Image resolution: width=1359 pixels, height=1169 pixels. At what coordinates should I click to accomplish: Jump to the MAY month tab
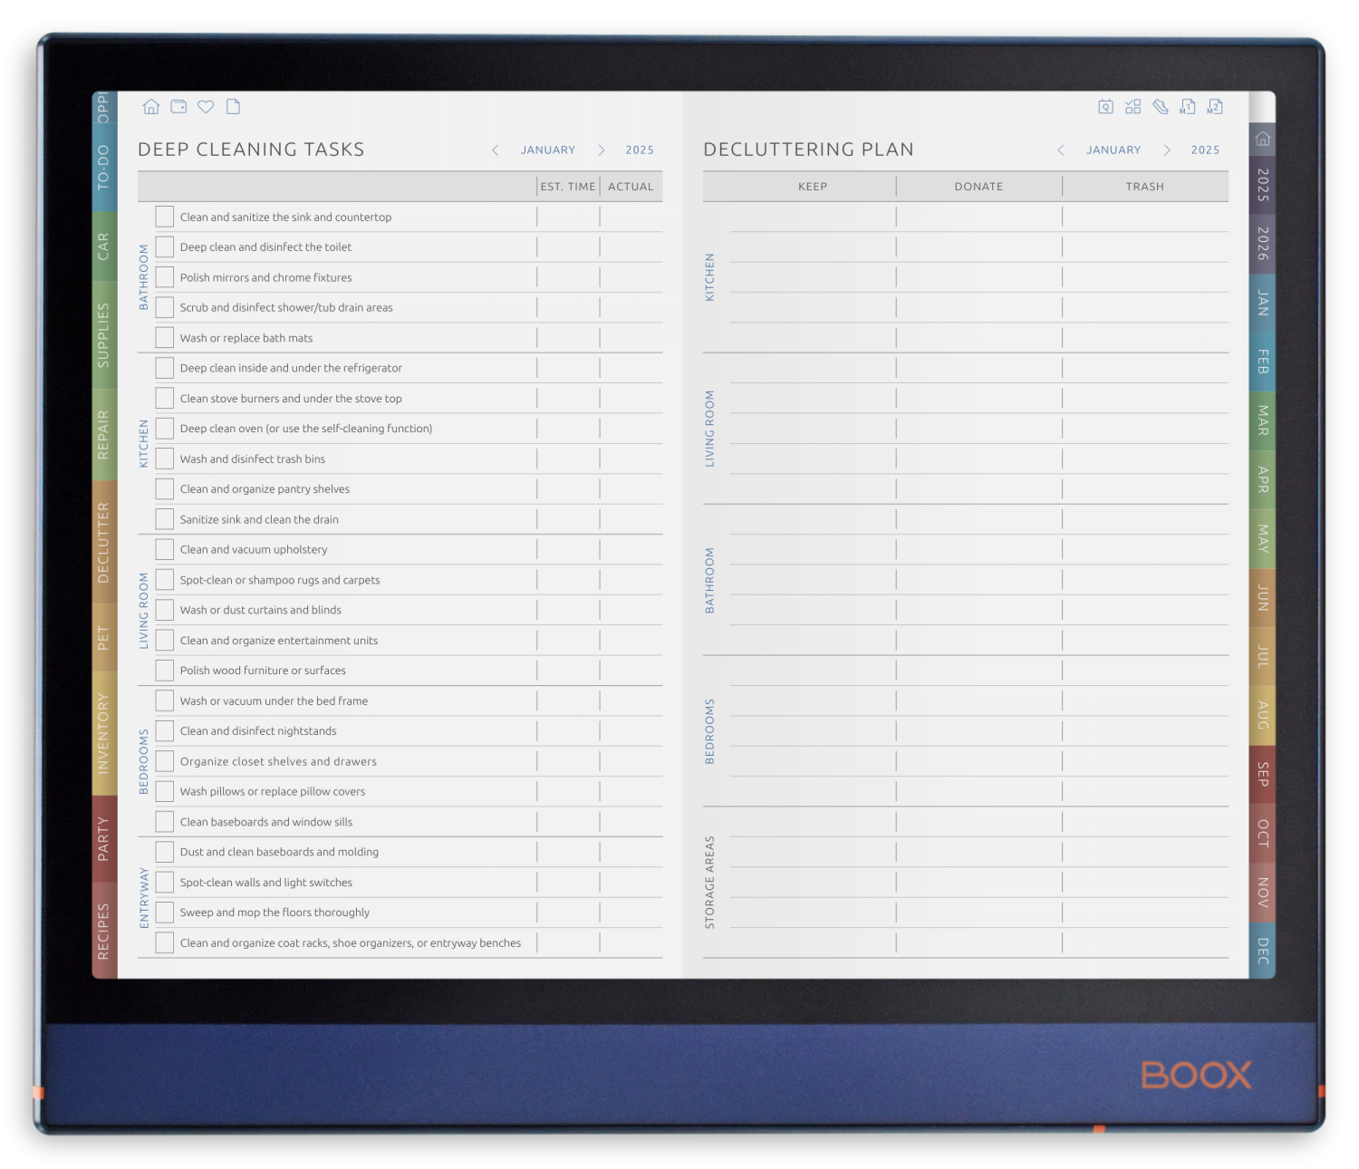click(x=1262, y=538)
